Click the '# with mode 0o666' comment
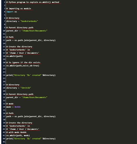137x144 pixels. (16, 132)
